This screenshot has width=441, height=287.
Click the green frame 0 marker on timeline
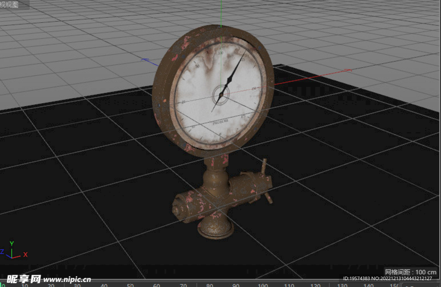tap(1, 284)
